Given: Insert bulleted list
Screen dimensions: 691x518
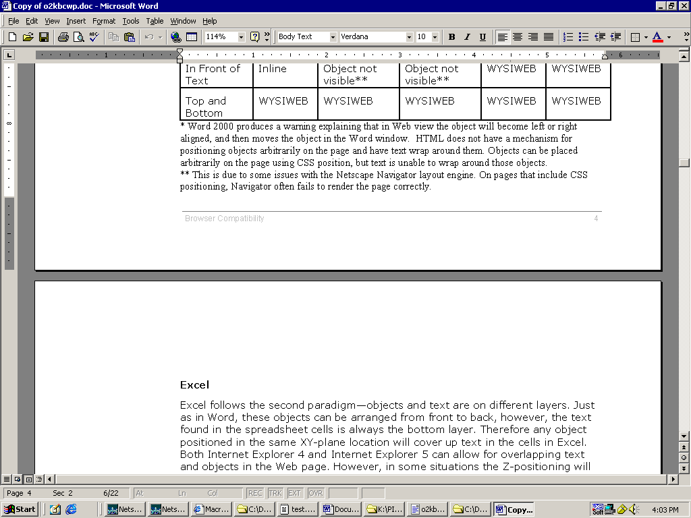Looking at the screenshot, I should click(584, 37).
